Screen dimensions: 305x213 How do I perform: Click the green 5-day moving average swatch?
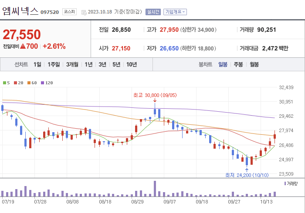(x=4, y=83)
